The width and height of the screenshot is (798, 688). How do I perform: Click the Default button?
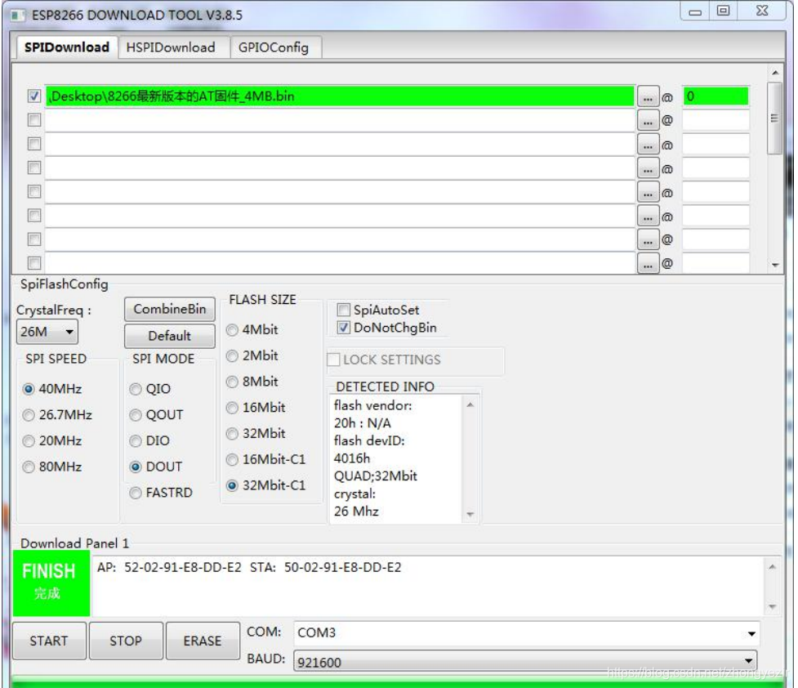(169, 336)
